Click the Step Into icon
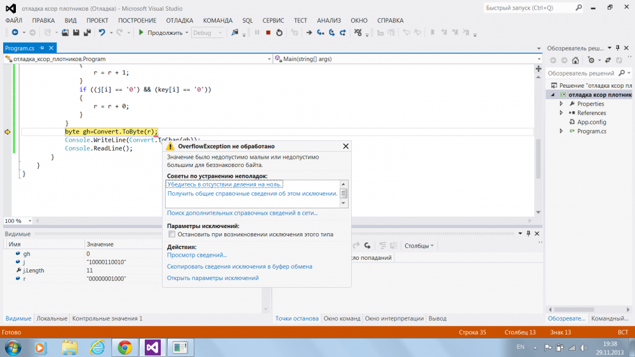Screen dimensions: 635x357 (320, 32)
